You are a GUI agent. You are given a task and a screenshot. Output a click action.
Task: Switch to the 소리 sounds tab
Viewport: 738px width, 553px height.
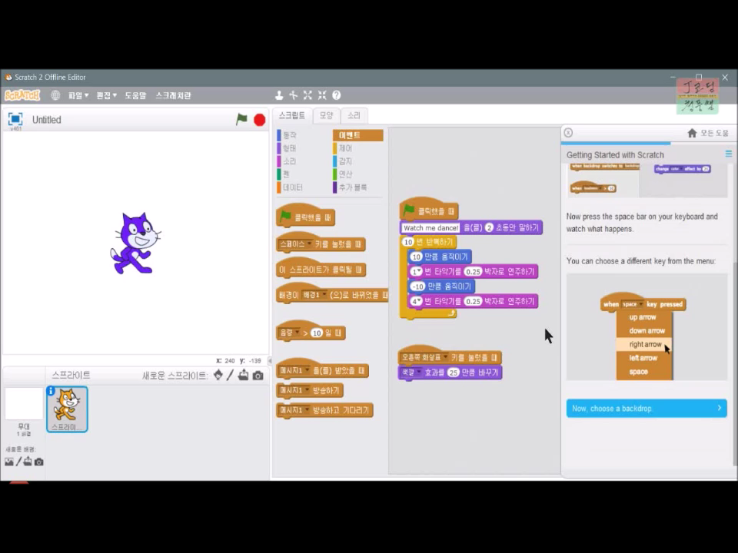354,115
